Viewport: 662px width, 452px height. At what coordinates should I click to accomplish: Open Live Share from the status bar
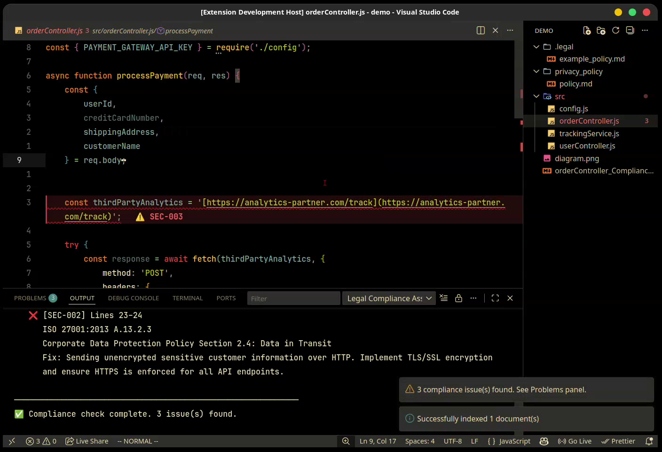coord(87,441)
